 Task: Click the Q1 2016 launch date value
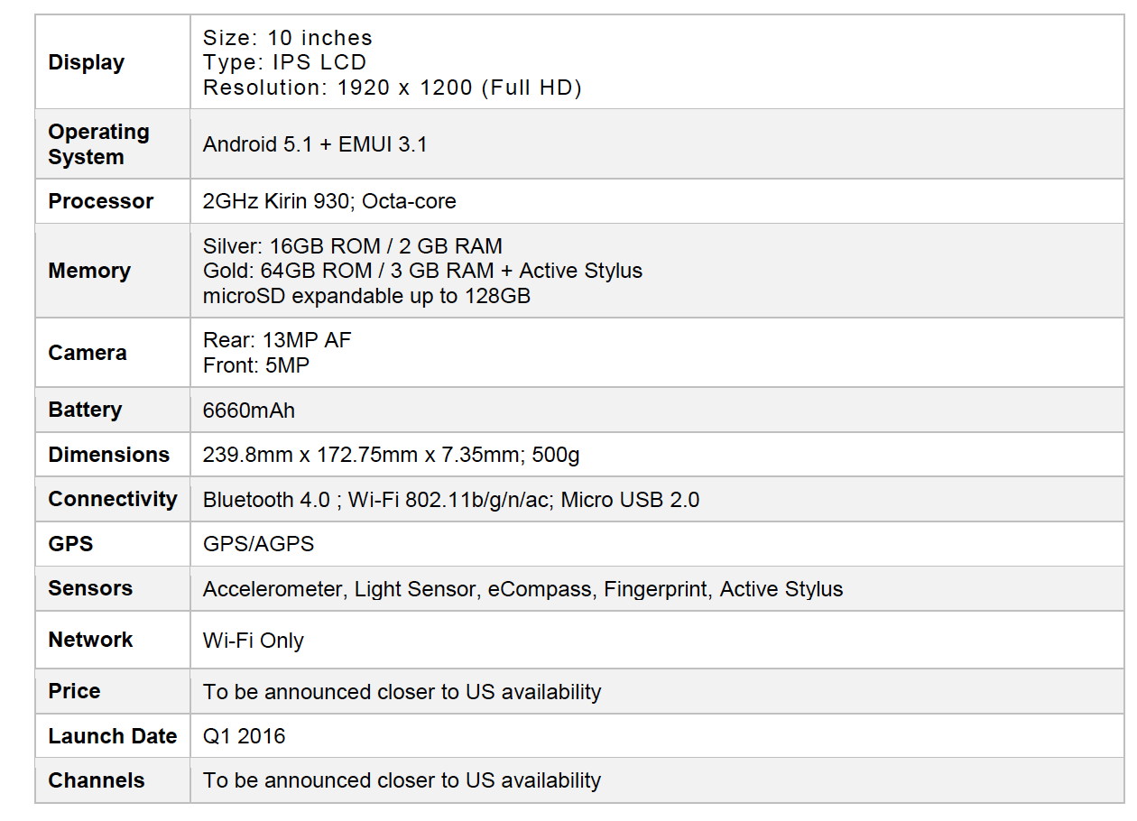tap(245, 736)
